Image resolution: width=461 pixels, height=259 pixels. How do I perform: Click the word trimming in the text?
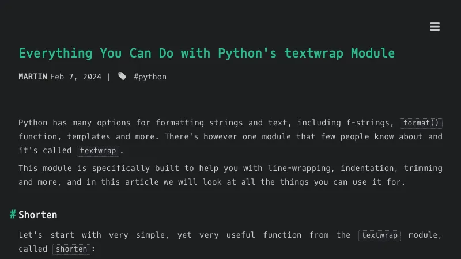click(423, 169)
